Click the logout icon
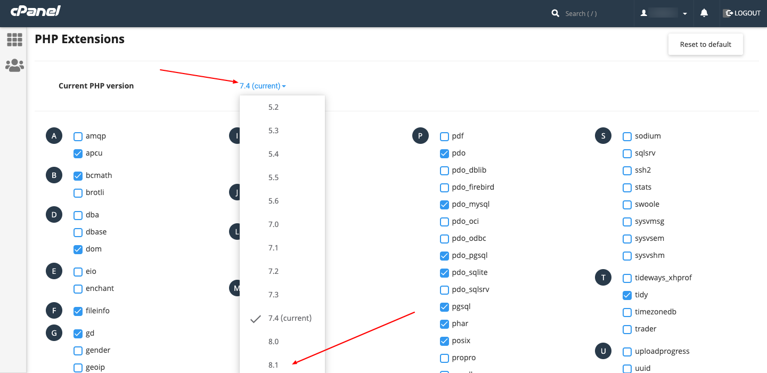The width and height of the screenshot is (767, 373). pos(728,13)
